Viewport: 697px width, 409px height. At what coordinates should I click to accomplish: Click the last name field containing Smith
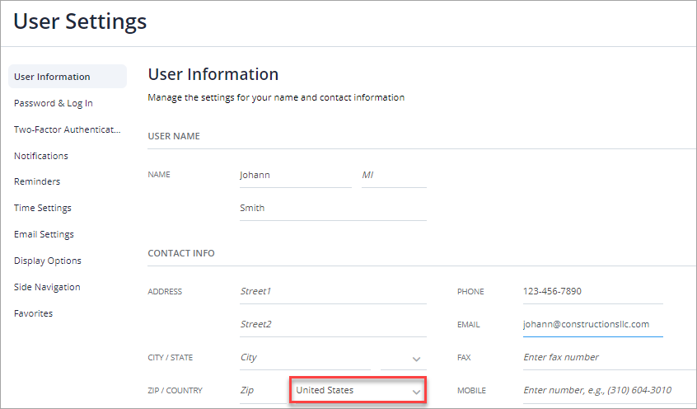pyautogui.click(x=332, y=208)
